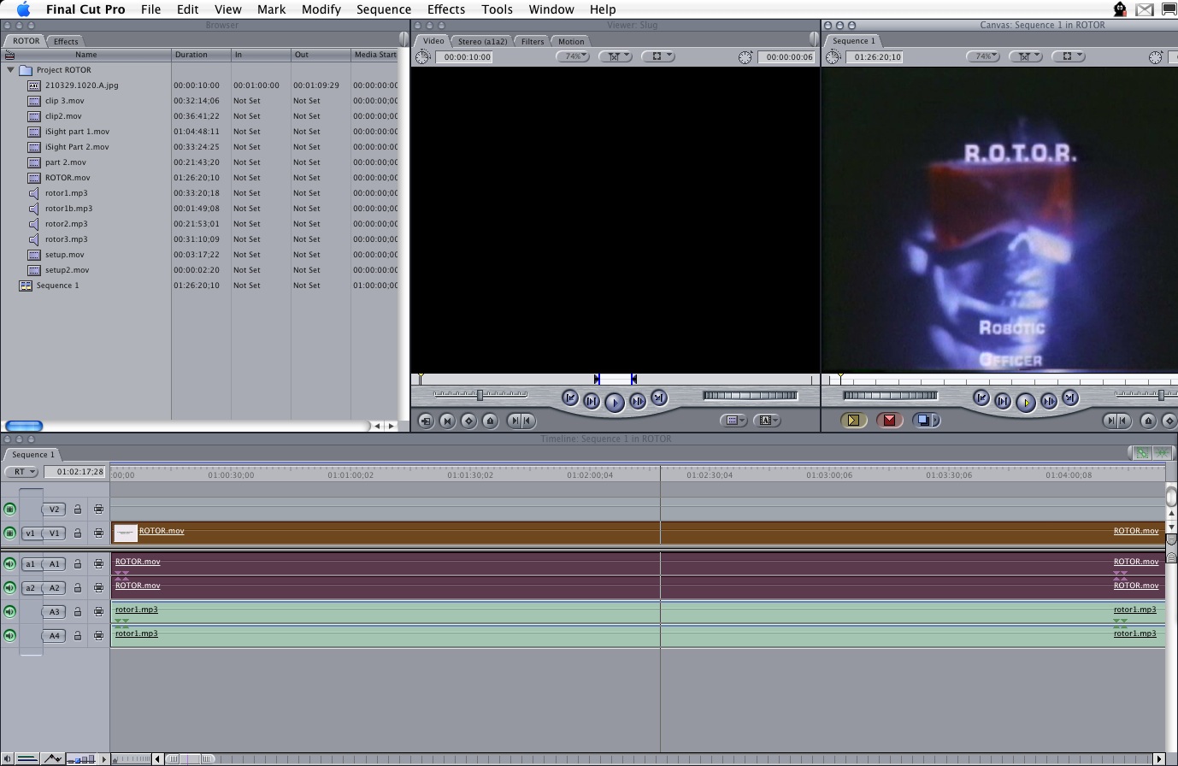Go to next edit in Viewer transport

pos(659,398)
